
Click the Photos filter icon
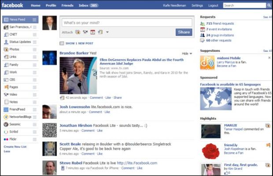coord(6,49)
